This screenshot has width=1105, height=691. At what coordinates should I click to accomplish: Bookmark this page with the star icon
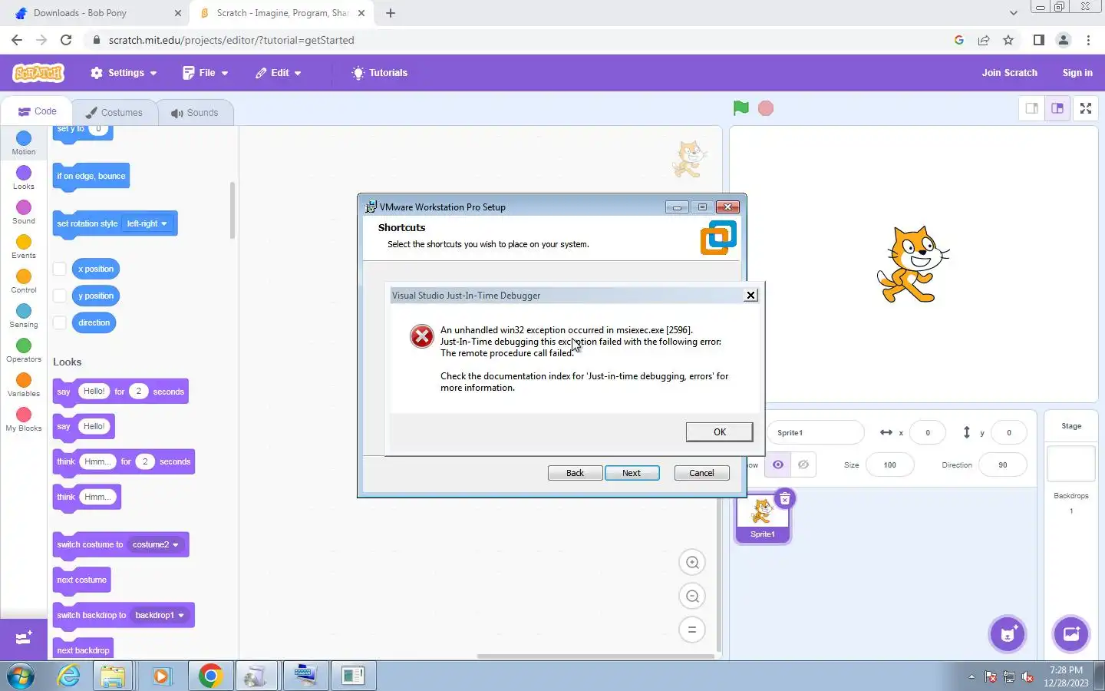click(1008, 40)
